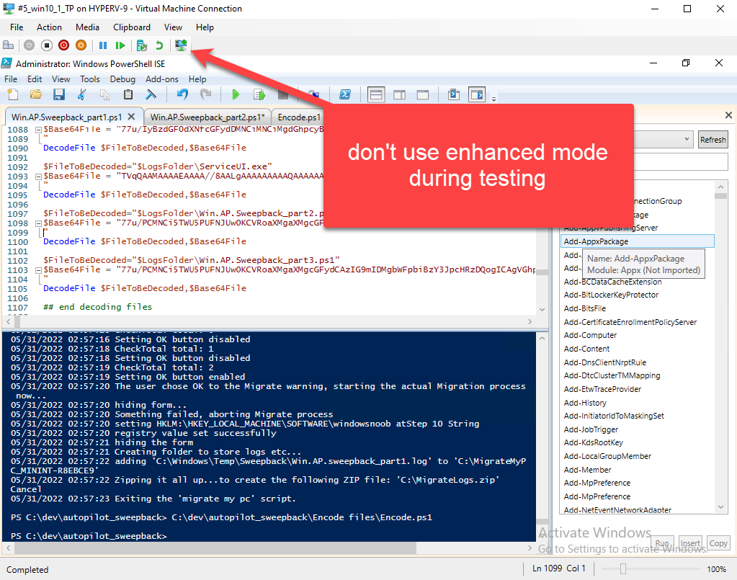737x580 pixels.
Task: Click the grayed Start VM power icon
Action: tap(29, 45)
